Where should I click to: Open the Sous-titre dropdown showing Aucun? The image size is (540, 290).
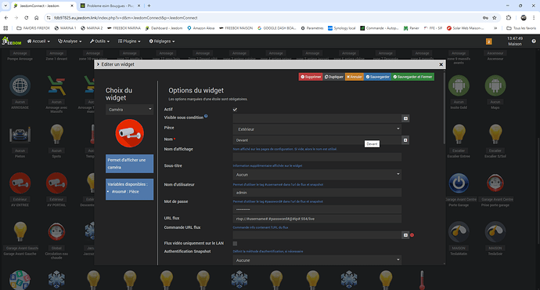[x=317, y=175]
